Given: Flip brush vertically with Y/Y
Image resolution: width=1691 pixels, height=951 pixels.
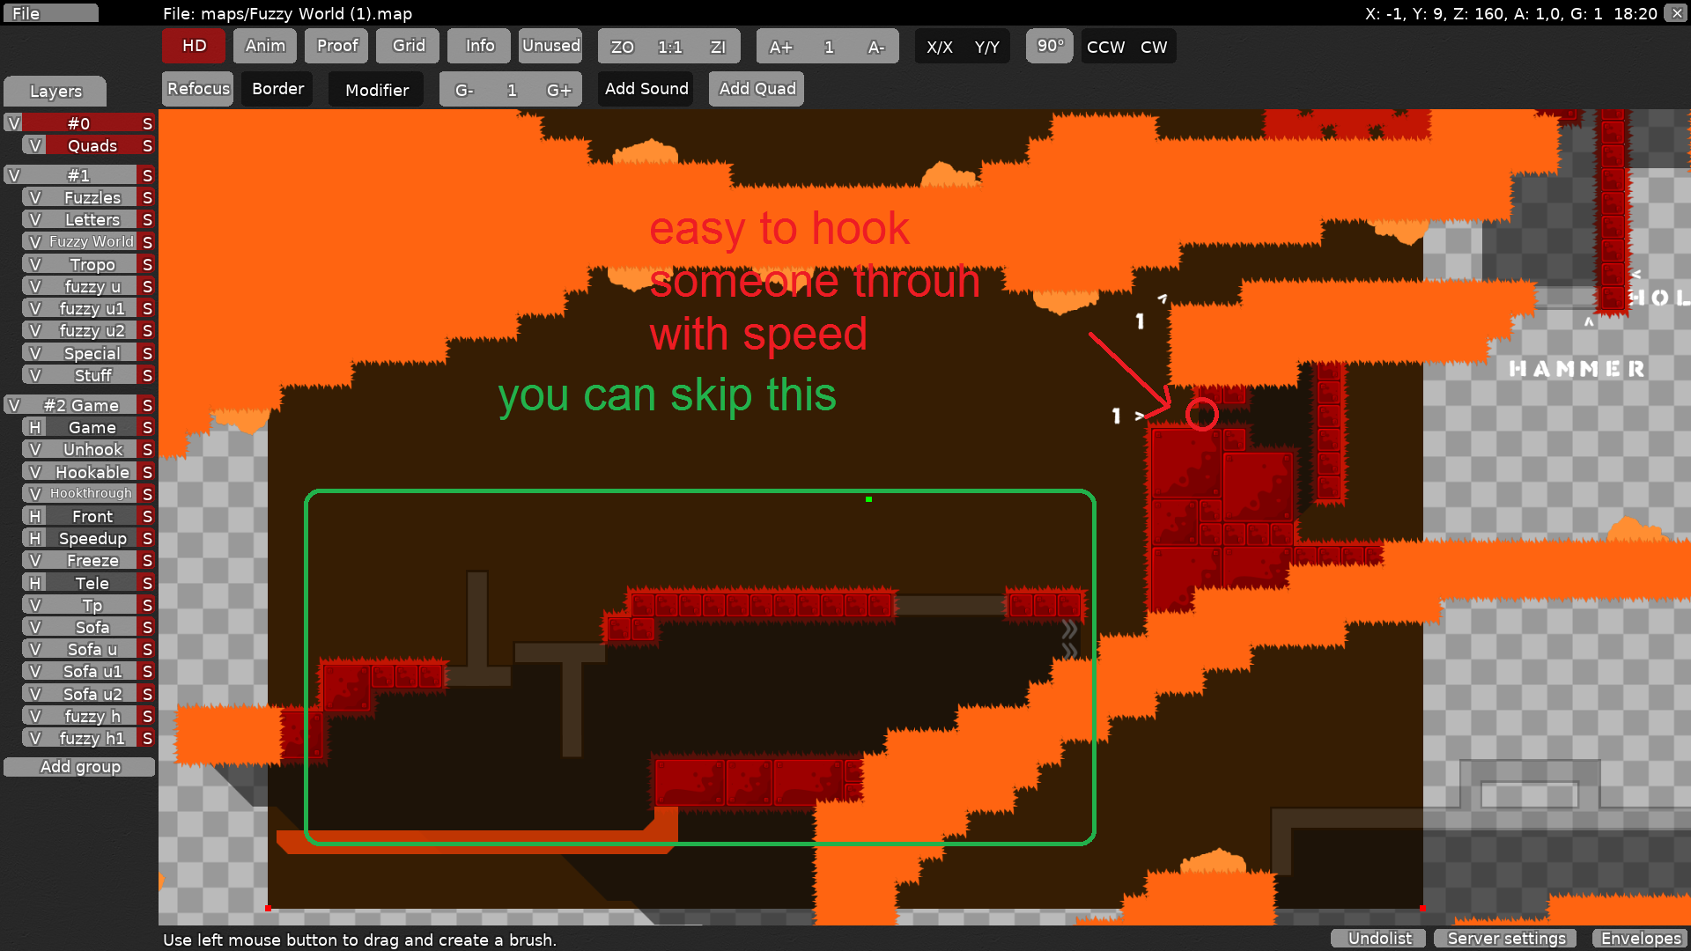Looking at the screenshot, I should pyautogui.click(x=986, y=47).
